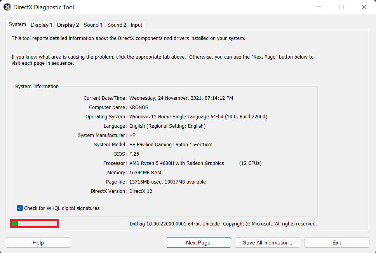The width and height of the screenshot is (376, 253).
Task: Click the Windows 11 Home operating system value
Action: point(198,117)
